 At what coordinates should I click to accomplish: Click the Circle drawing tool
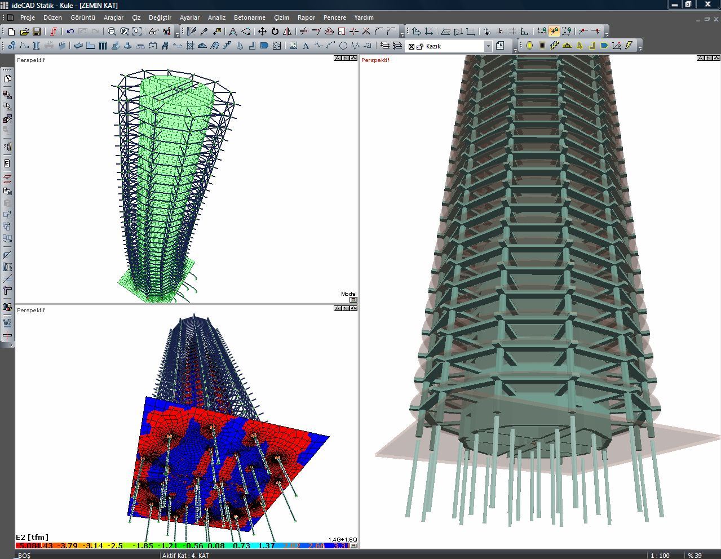343,46
